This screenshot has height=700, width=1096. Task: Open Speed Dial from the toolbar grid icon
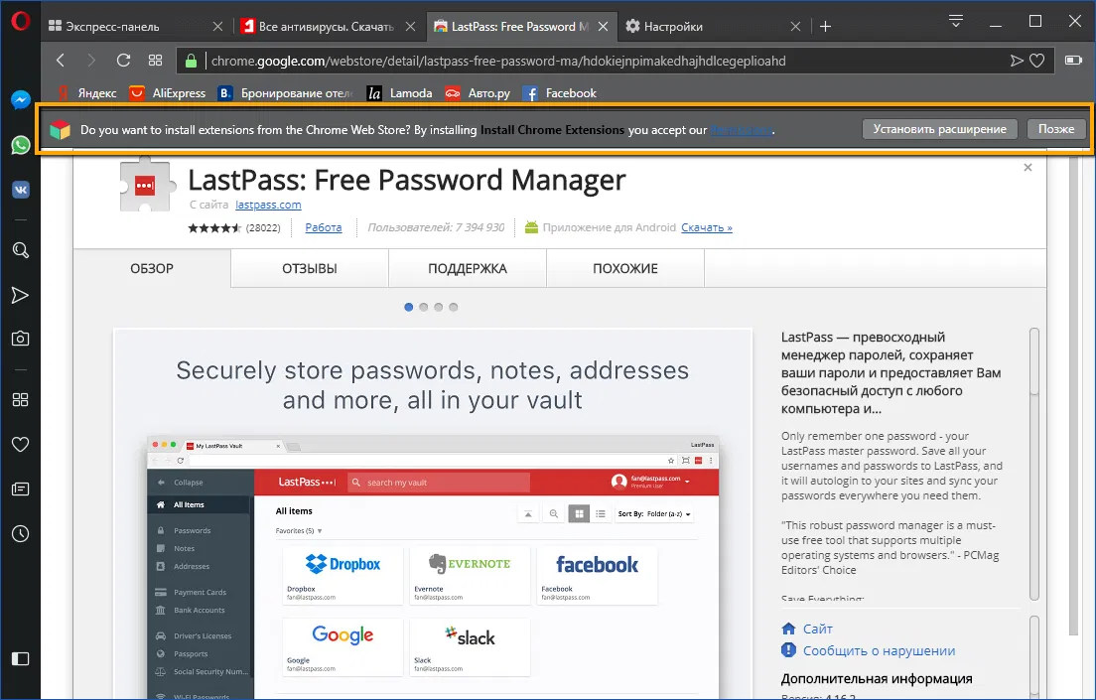point(155,61)
